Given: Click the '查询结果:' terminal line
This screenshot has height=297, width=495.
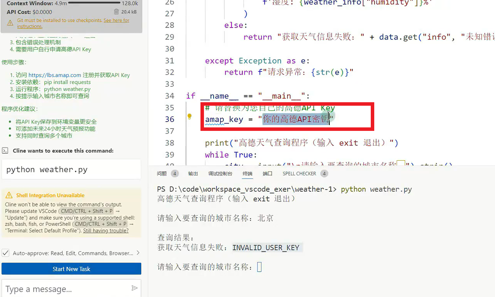Looking at the screenshot, I should click(176, 237).
